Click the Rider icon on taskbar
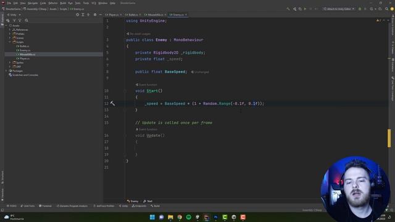The image size is (395, 222). [x=207, y=217]
